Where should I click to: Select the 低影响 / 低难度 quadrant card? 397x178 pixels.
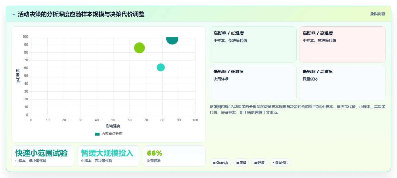point(253,83)
